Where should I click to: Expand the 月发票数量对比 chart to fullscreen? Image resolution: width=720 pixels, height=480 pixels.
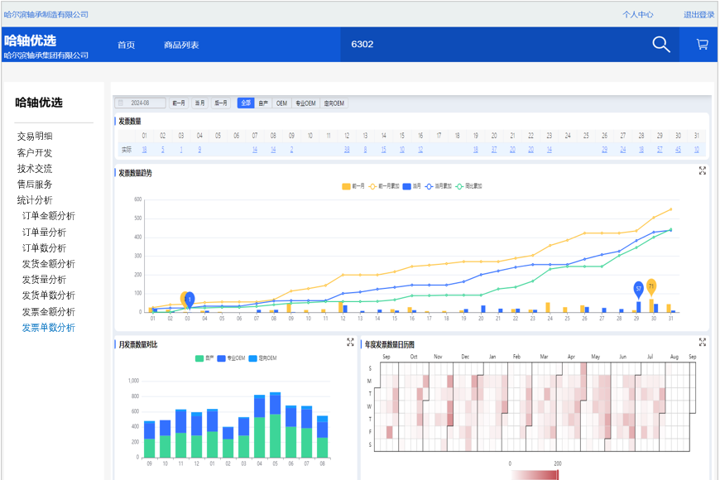click(x=350, y=342)
